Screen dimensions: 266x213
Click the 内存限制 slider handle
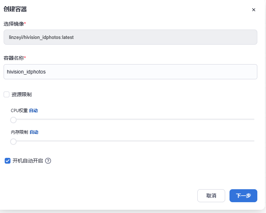[x=13, y=141]
